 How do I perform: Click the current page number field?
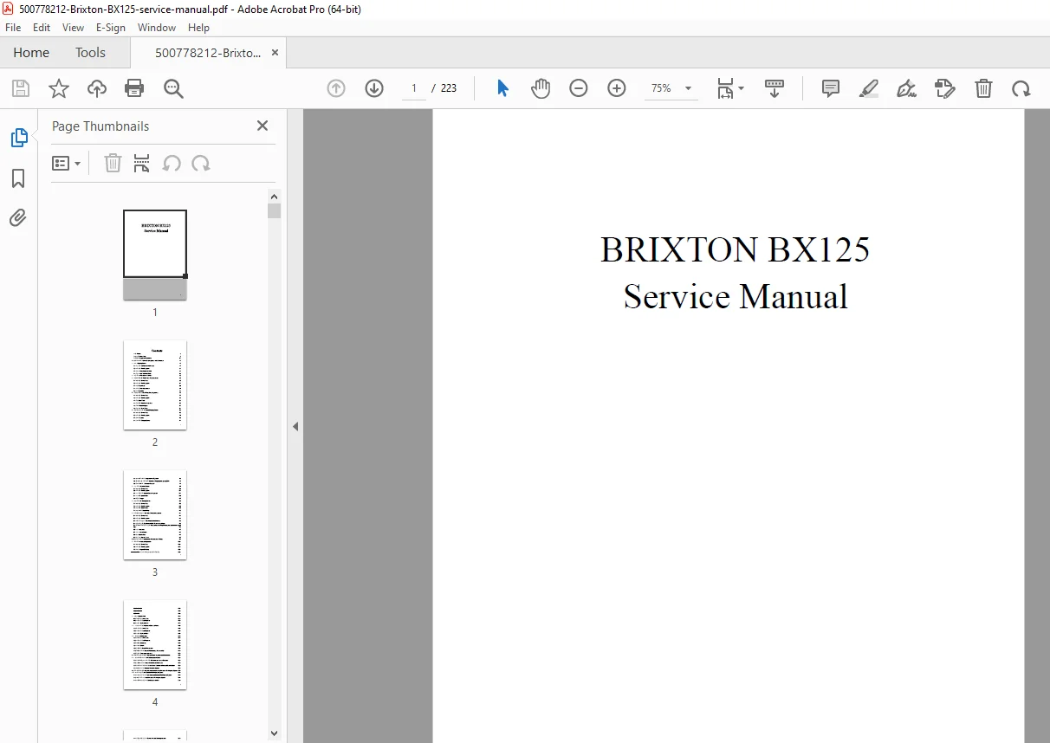pos(414,88)
